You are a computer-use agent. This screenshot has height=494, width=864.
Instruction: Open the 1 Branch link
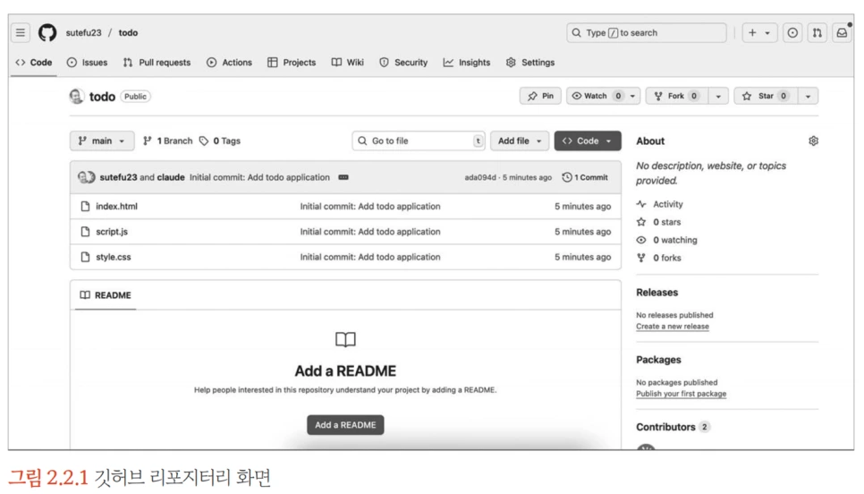pos(168,141)
